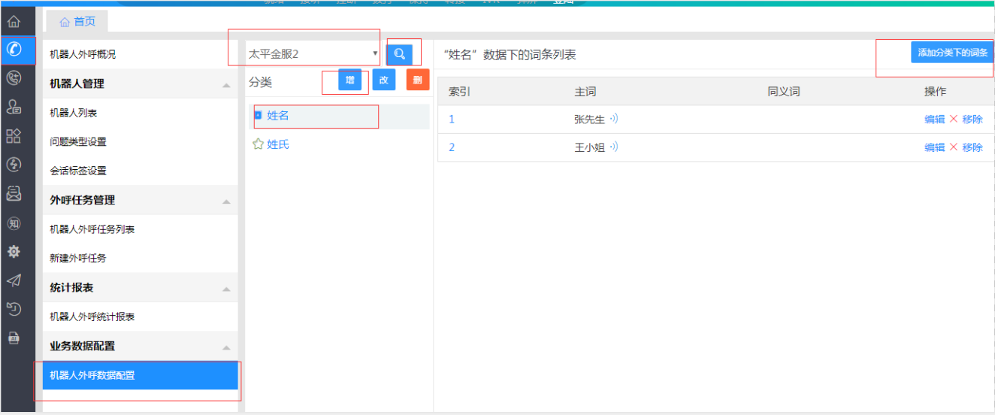Open the settings gear icon in sidebar
This screenshot has width=995, height=415.
(x=14, y=252)
